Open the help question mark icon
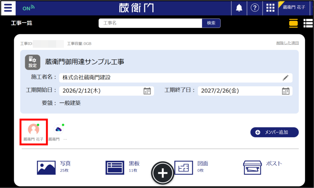 [x=255, y=8]
